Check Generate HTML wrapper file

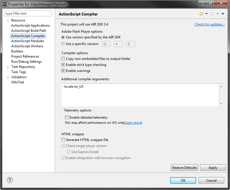63,140
